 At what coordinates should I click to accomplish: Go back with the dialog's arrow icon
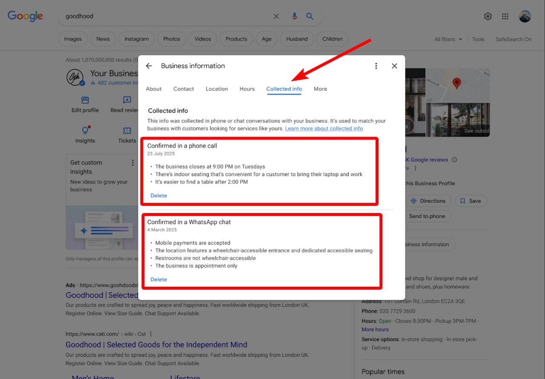tap(149, 66)
